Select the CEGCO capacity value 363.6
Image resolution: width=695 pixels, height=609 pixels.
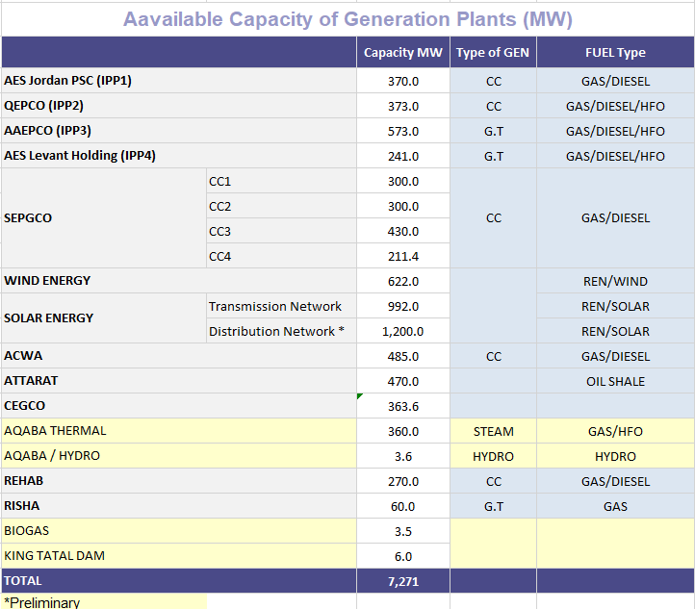[x=403, y=406]
